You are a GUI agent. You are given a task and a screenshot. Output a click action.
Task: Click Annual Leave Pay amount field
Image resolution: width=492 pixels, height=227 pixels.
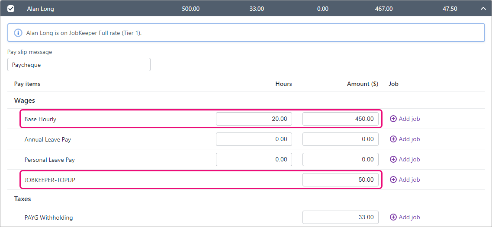pyautogui.click(x=341, y=139)
